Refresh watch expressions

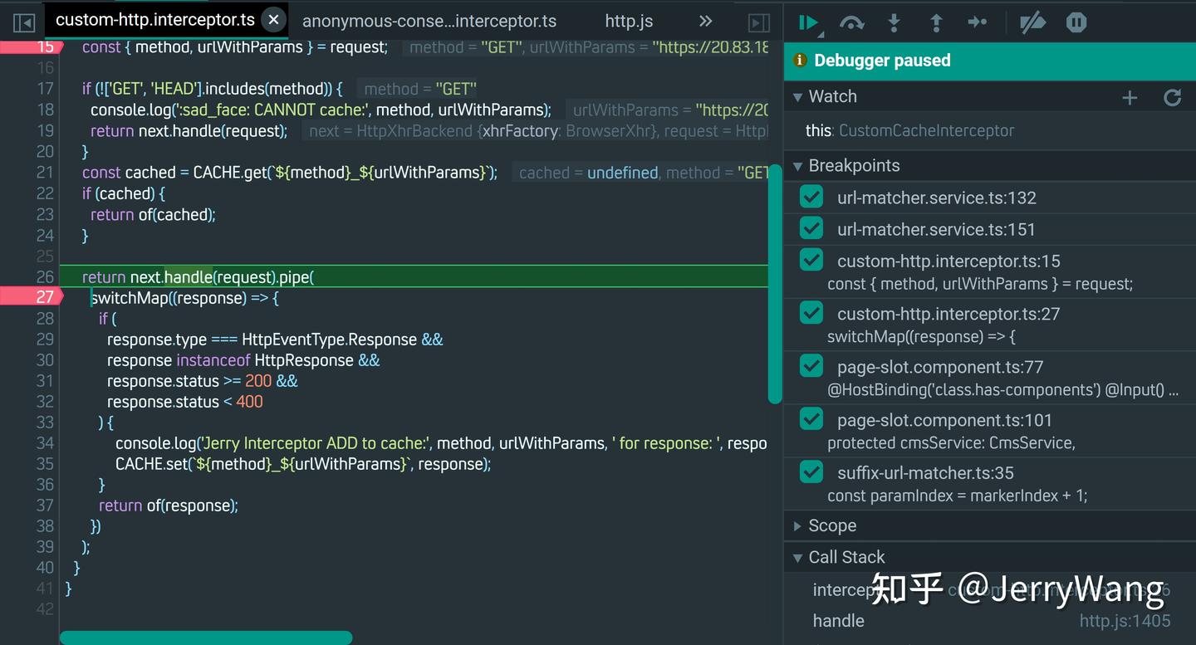(1173, 98)
